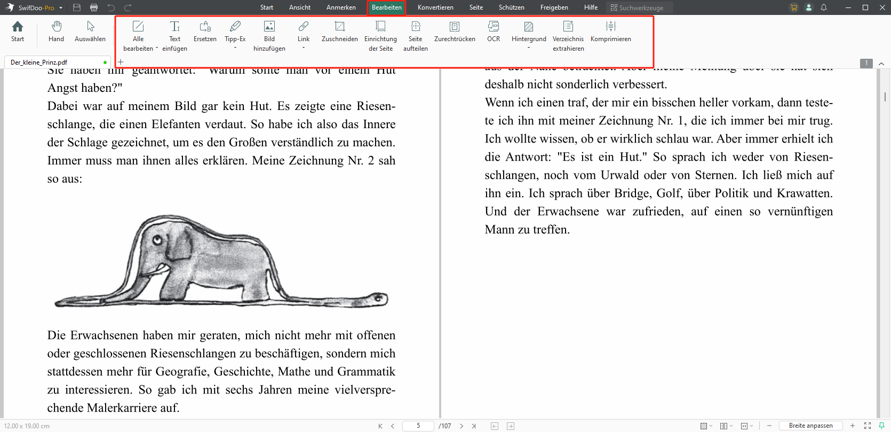Switch to the Der_kleine_Prinz.pdf document tab
Screen dimensions: 891x432
click(x=58, y=62)
